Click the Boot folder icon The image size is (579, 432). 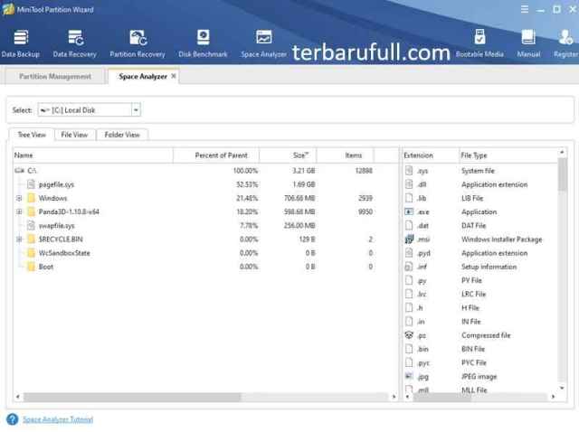(x=32, y=267)
